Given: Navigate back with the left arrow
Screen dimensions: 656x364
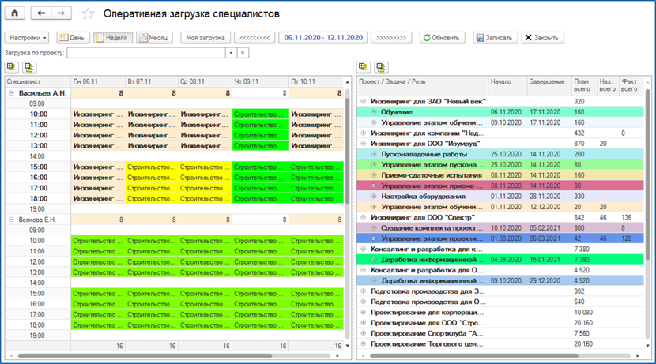Looking at the screenshot, I should pyautogui.click(x=41, y=13).
